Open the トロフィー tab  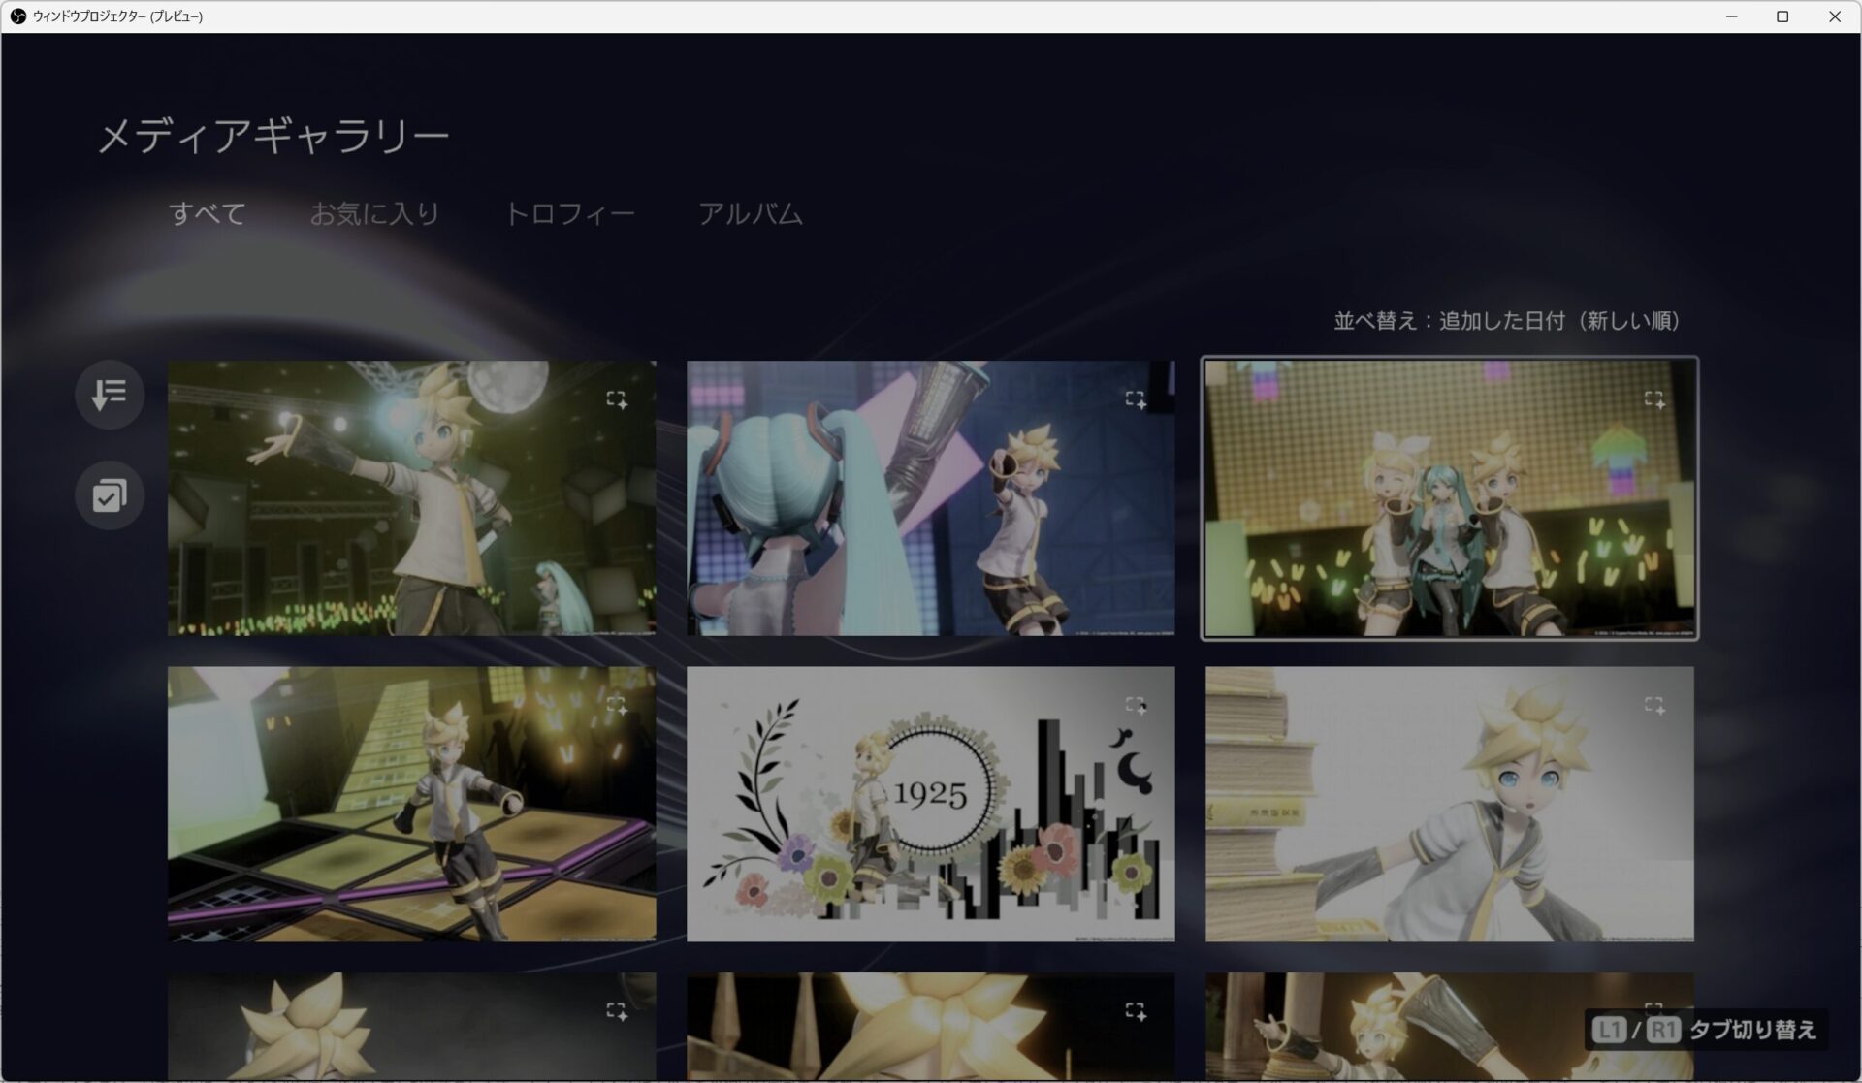pos(569,213)
